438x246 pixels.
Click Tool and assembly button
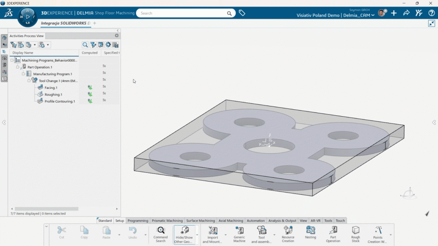(261, 234)
